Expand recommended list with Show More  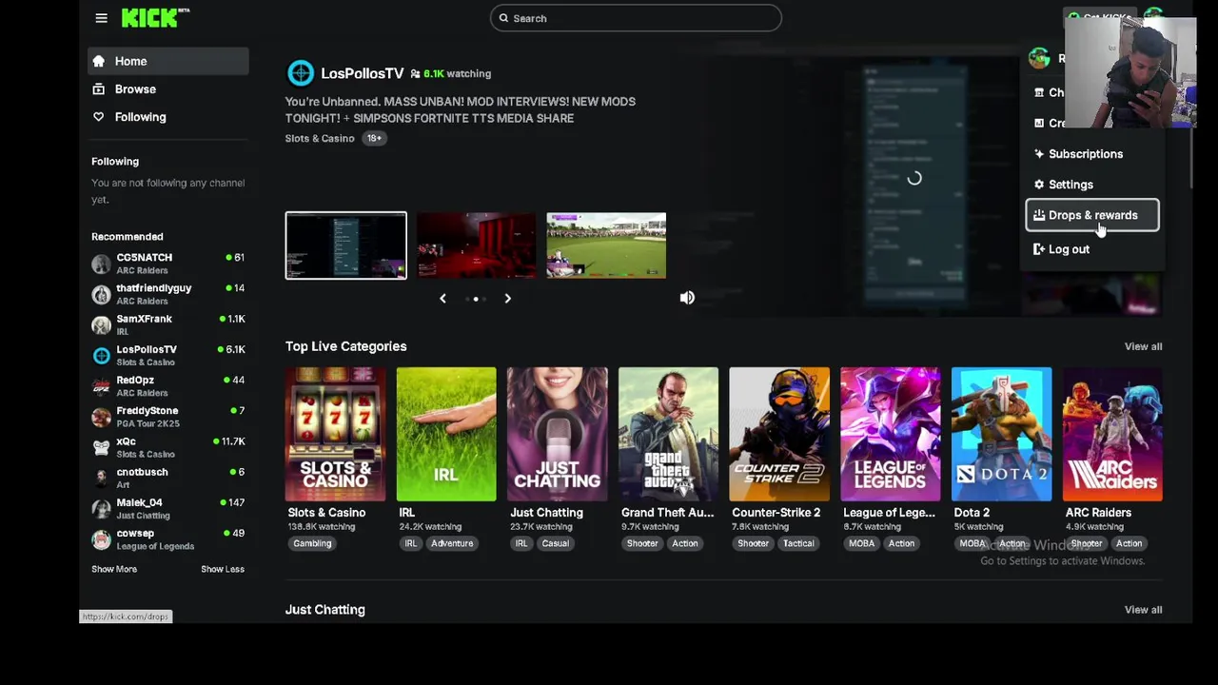pyautogui.click(x=114, y=569)
